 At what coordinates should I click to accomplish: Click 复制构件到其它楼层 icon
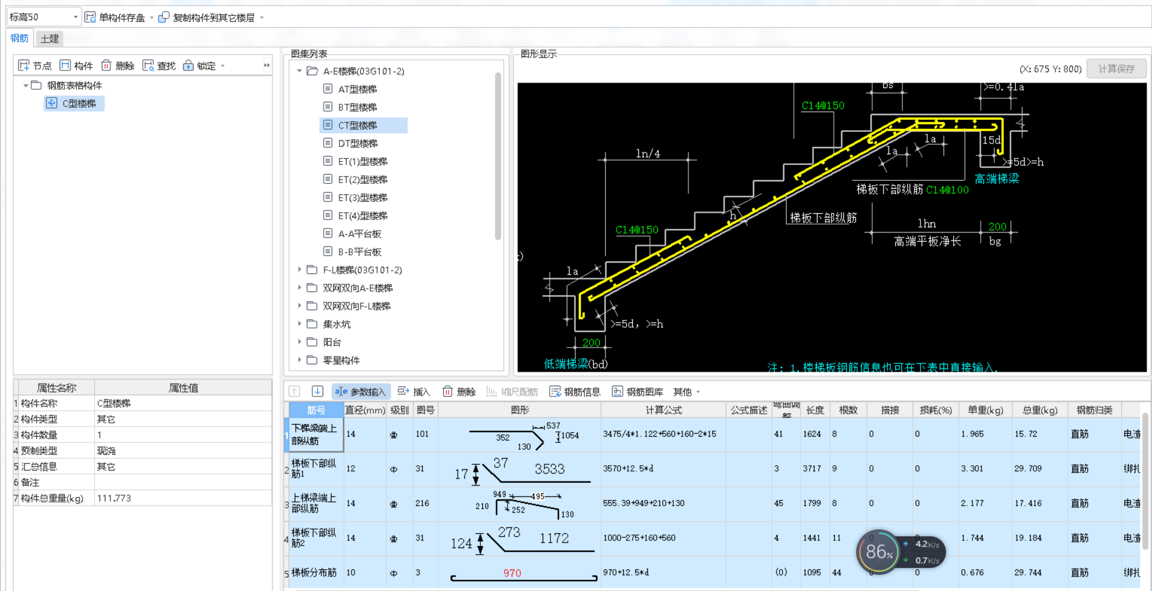tap(163, 17)
